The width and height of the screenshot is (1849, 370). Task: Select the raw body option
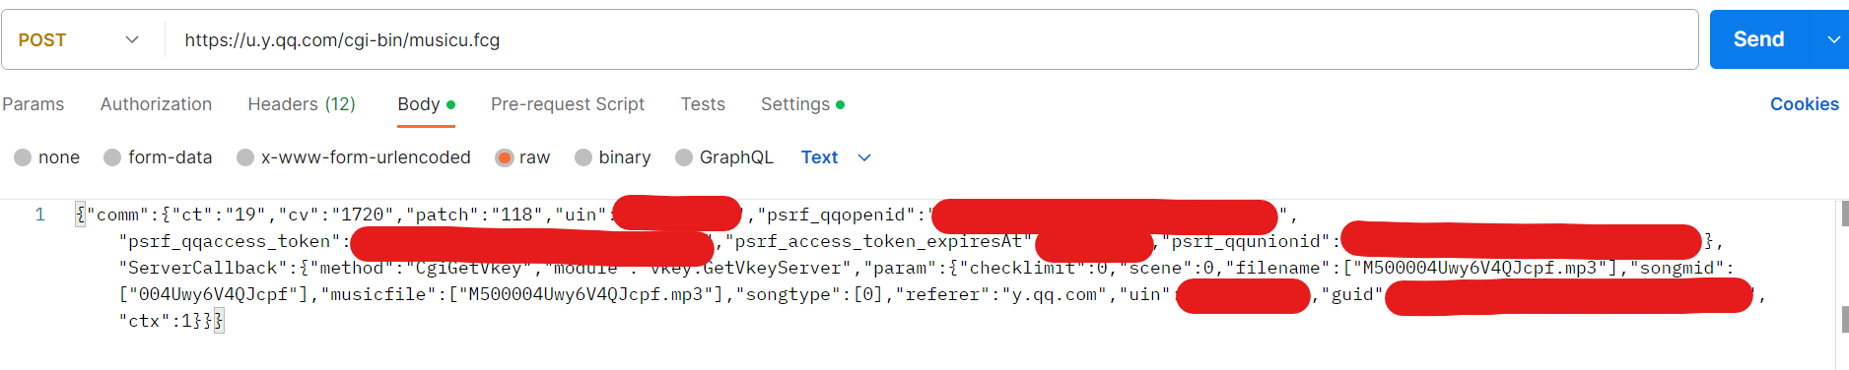[522, 157]
